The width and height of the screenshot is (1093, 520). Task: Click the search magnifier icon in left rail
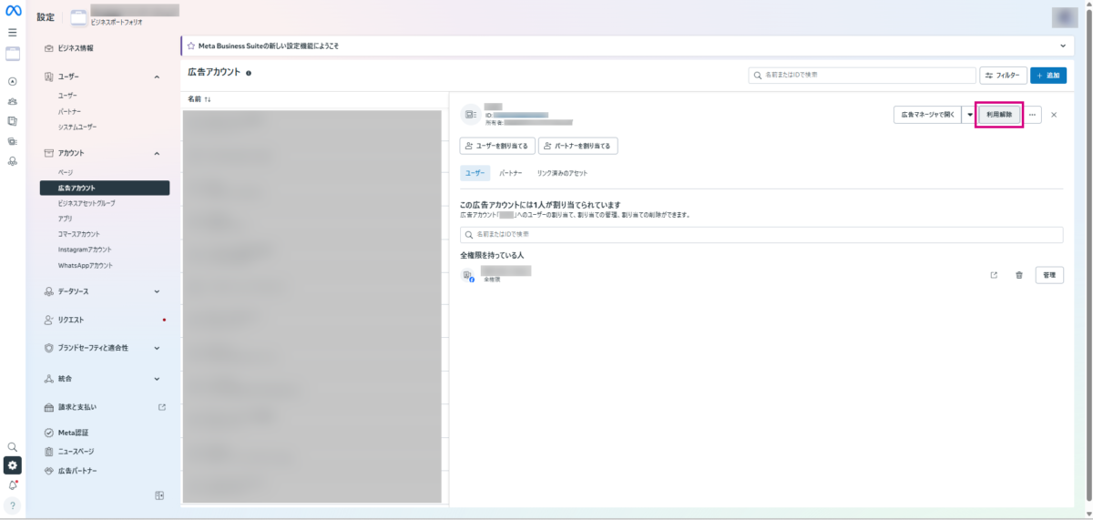[x=13, y=447]
